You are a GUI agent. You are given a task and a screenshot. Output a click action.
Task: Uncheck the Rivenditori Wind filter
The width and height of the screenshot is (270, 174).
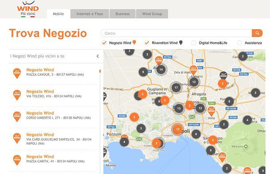(x=147, y=43)
